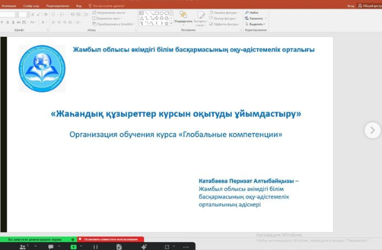This screenshot has width=382, height=250.
Task: Select the star shape in shapes gallery
Action: click(167, 23)
